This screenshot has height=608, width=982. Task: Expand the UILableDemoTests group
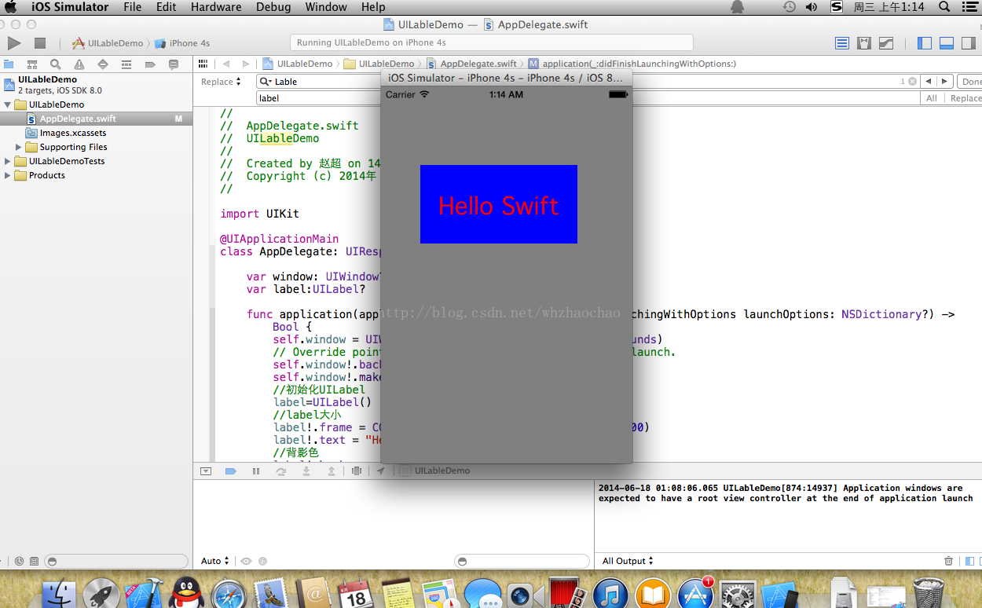point(8,161)
